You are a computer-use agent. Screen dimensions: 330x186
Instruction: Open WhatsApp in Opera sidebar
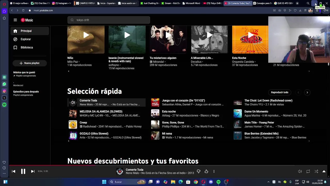tap(4, 84)
